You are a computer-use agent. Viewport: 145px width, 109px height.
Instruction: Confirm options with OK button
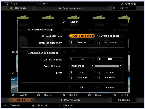coord(82,87)
